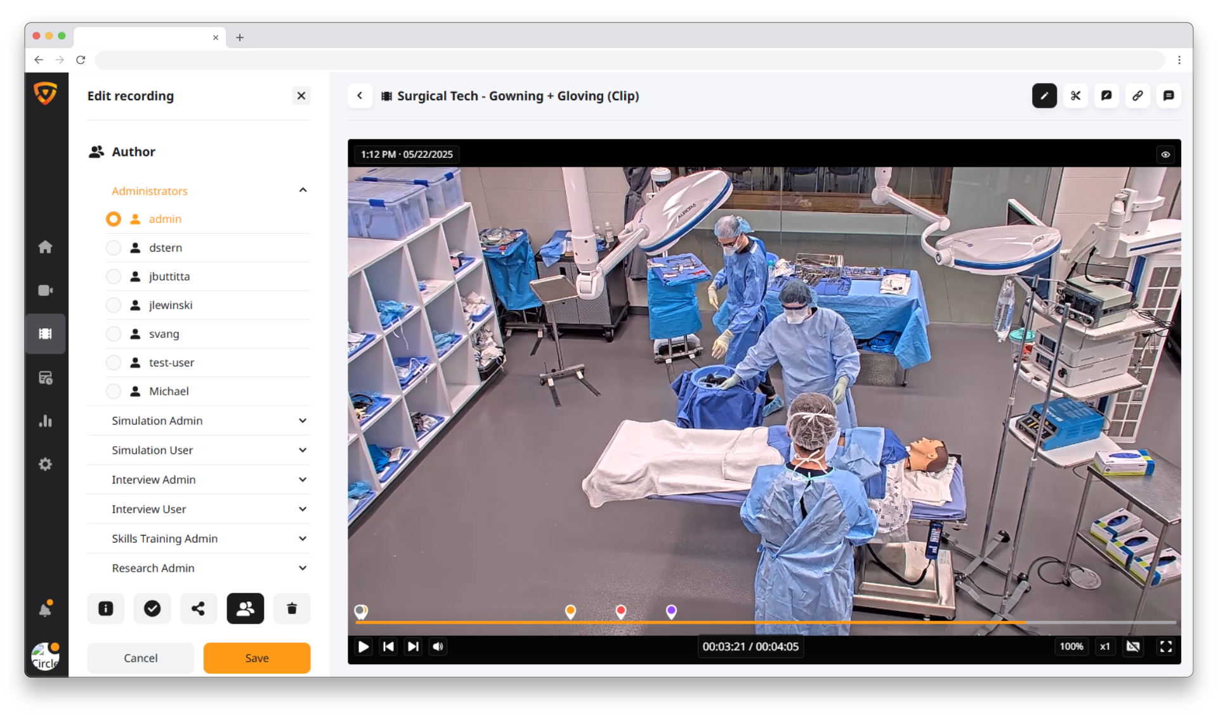
Task: Play the video
Action: coord(363,646)
